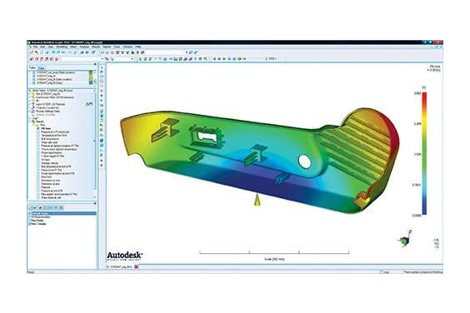Switch to the Tools tab
This screenshot has height=313, width=470.
tap(41, 68)
